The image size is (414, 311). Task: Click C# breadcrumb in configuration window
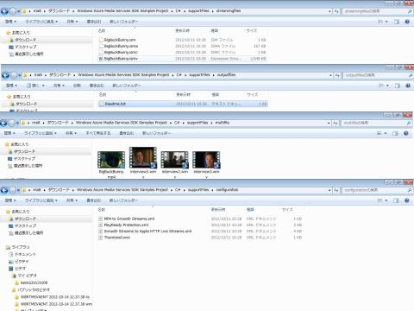pos(178,190)
